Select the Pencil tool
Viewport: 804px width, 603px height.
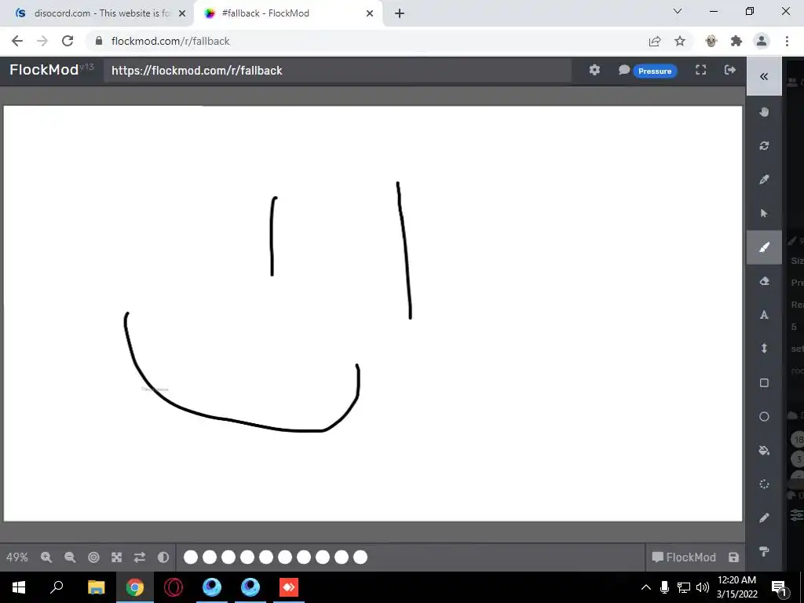tap(764, 518)
